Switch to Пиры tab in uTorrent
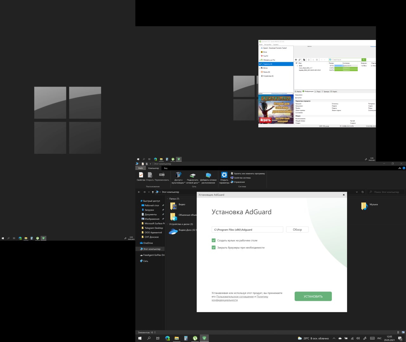Viewport: 406px width, 342px height. pos(318,91)
